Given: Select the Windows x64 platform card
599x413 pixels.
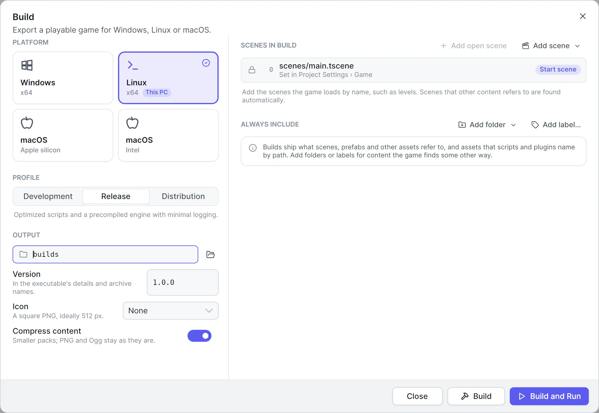Looking at the screenshot, I should 63,78.
